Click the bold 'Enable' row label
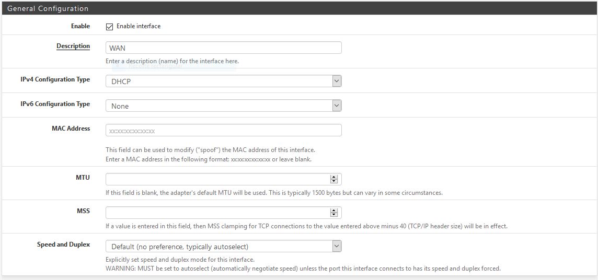The image size is (598, 280). pos(80,26)
